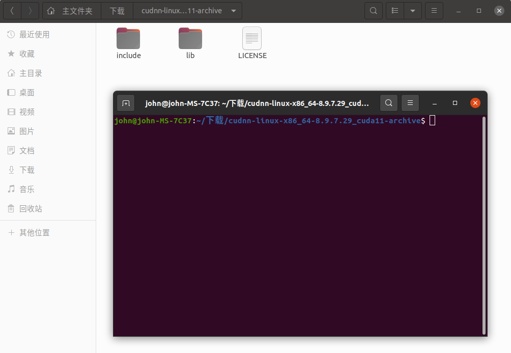Open 其他位置 in the sidebar
Viewport: 511px width, 353px height.
(x=48, y=233)
